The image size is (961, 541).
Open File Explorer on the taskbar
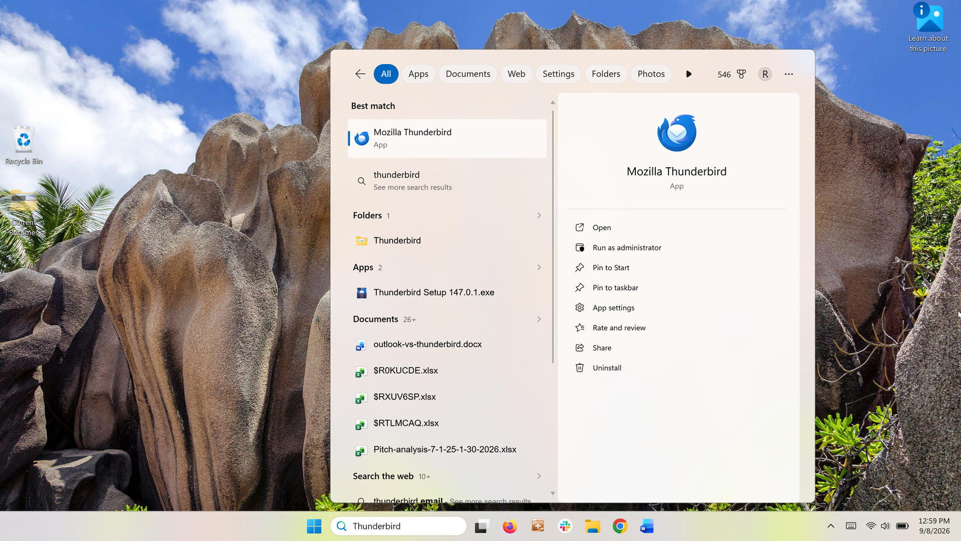(593, 526)
